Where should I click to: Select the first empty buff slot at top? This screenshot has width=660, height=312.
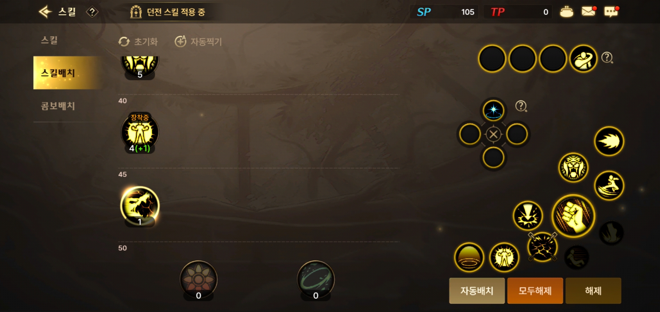point(492,59)
